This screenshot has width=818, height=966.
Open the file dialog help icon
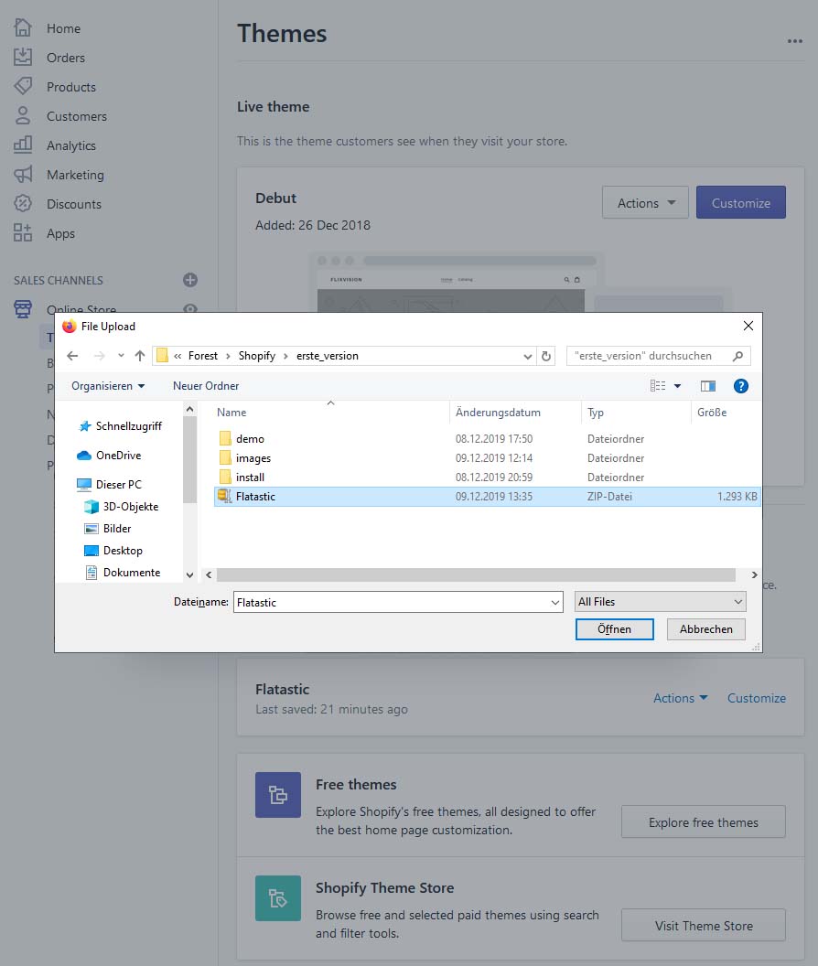(x=741, y=386)
